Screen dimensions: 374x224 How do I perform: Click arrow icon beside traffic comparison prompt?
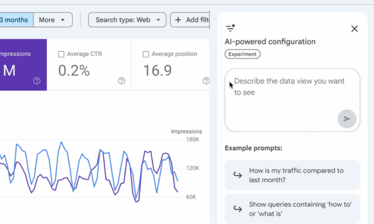[238, 175]
